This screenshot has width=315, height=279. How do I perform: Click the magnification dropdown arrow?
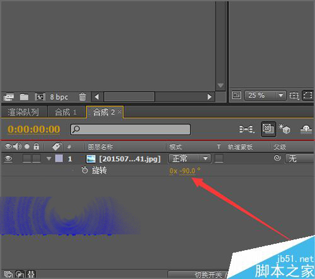pyautogui.click(x=281, y=96)
